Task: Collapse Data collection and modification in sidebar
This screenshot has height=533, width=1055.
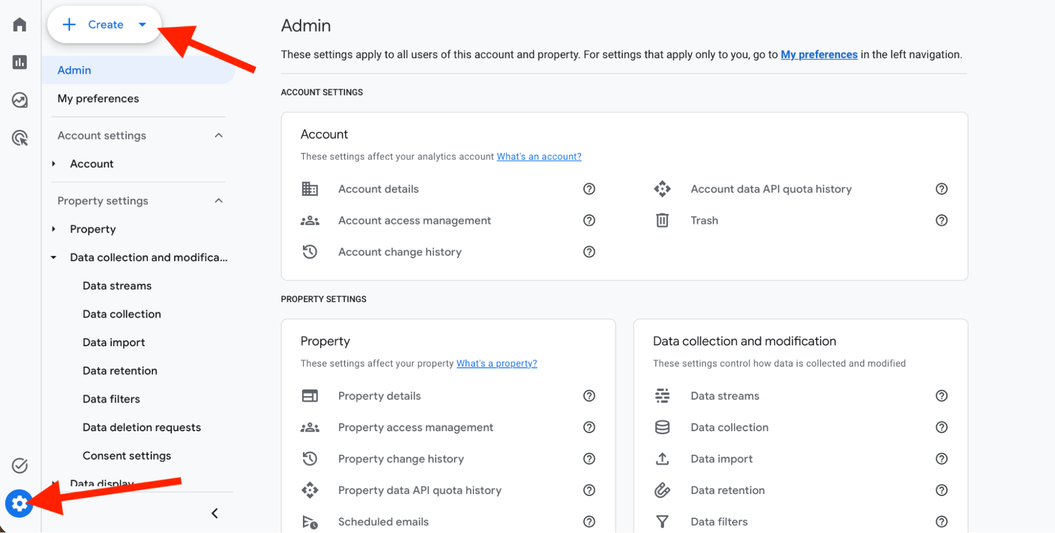Action: pyautogui.click(x=53, y=257)
